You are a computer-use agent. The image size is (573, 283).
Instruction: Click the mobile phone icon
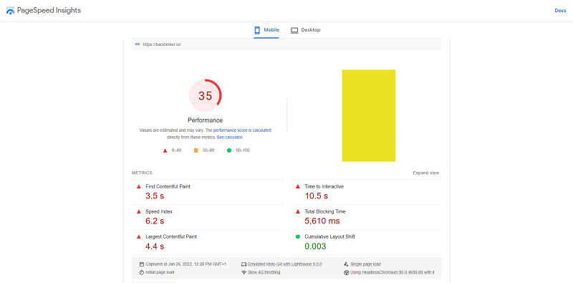pyautogui.click(x=257, y=30)
